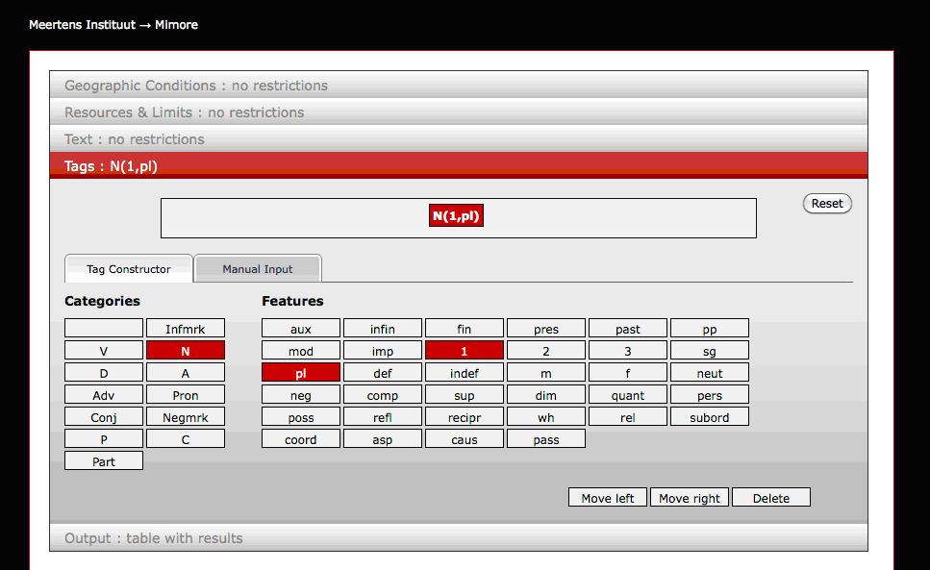Open the Meertens Instituut link
This screenshot has height=570, width=930.
pos(82,25)
